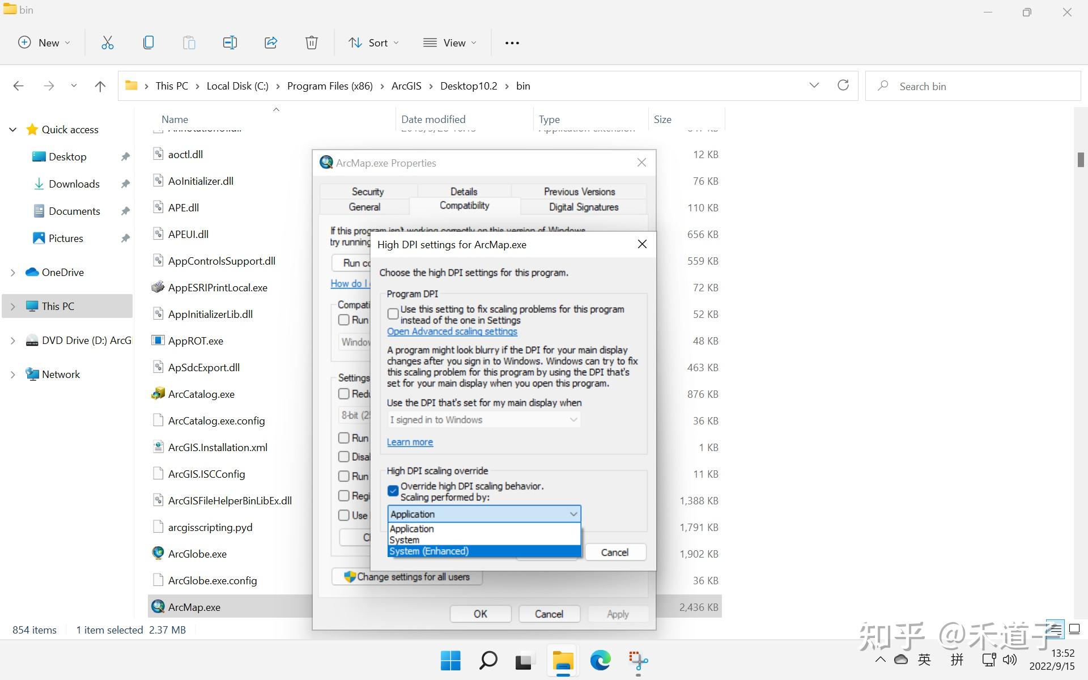Open Task View in the taskbar
Screen dimensions: 1088x680
[x=525, y=661]
